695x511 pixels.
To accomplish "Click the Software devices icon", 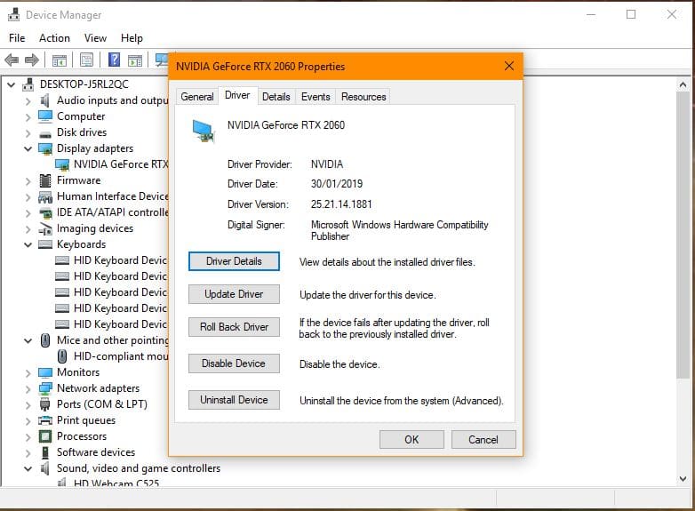I will click(45, 452).
